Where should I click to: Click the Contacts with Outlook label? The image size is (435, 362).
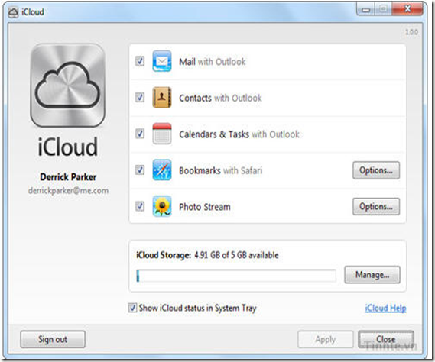220,98
